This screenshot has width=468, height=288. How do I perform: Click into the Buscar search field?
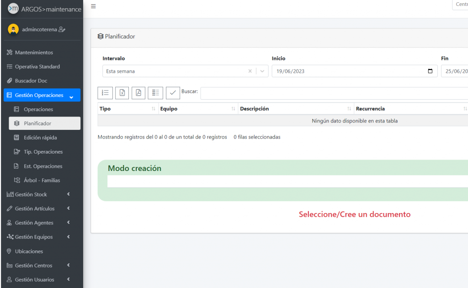(334, 93)
